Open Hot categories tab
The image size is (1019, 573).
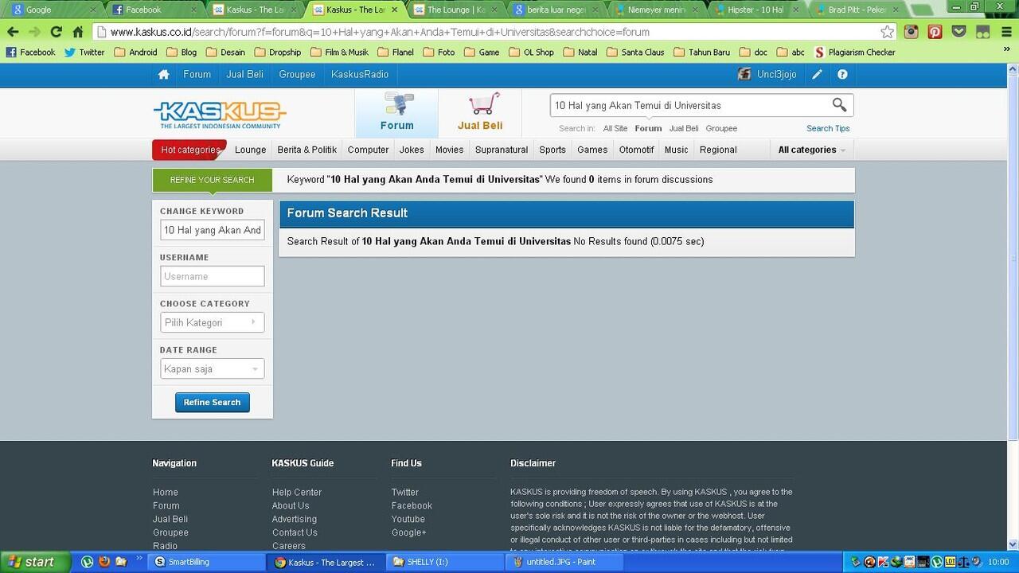(x=189, y=150)
